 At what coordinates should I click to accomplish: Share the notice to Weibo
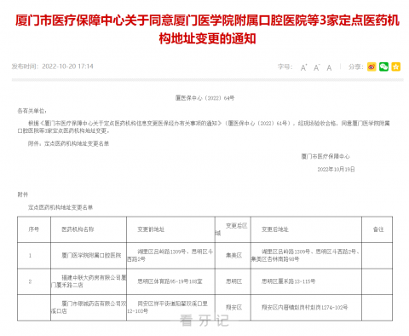(x=372, y=67)
